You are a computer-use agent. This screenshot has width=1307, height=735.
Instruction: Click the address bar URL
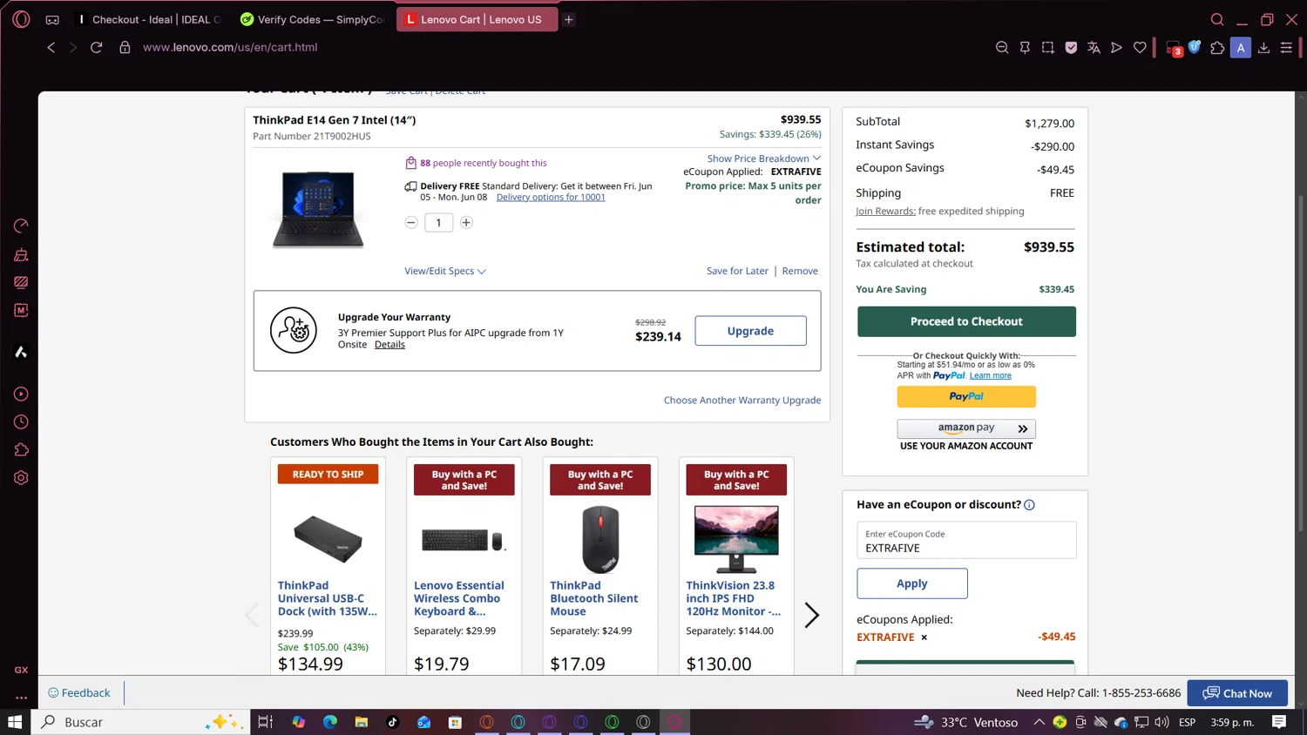coord(230,47)
